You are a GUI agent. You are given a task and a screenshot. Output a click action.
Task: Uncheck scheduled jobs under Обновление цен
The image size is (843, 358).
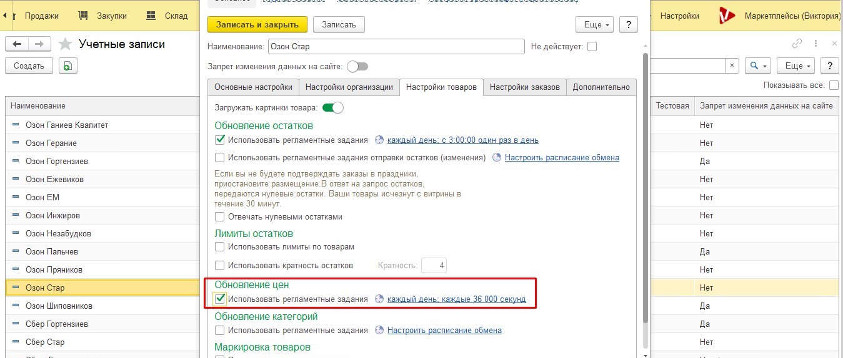220,299
